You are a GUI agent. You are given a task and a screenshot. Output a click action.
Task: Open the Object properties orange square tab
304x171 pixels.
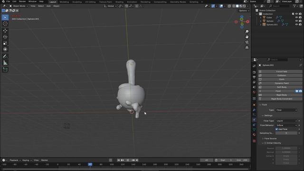click(x=254, y=105)
